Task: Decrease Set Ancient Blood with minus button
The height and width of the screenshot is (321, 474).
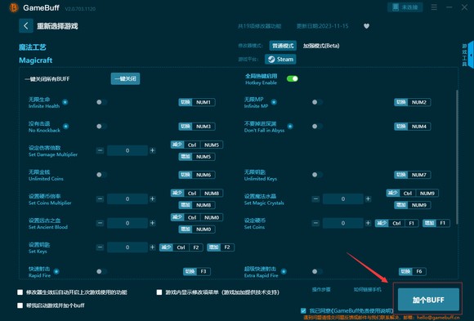Action: pyautogui.click(x=100, y=223)
